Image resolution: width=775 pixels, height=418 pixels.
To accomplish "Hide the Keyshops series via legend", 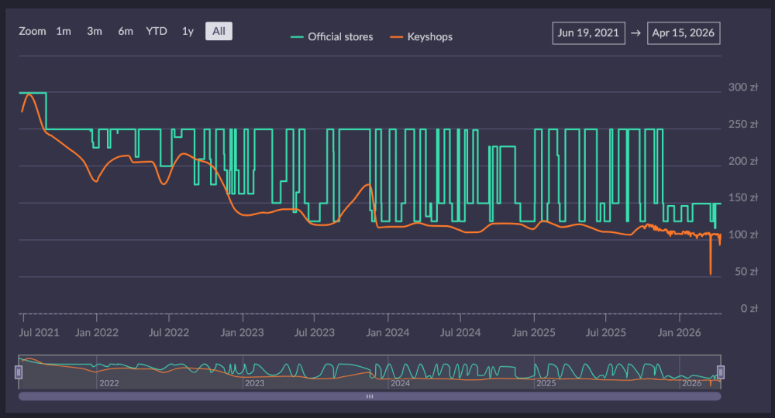I will pyautogui.click(x=429, y=36).
